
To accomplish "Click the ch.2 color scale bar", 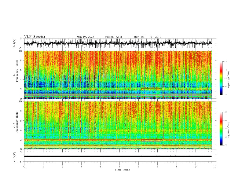I will pos(221,129).
